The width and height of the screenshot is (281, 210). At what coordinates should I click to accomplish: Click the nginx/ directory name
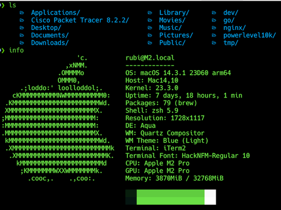235,28
